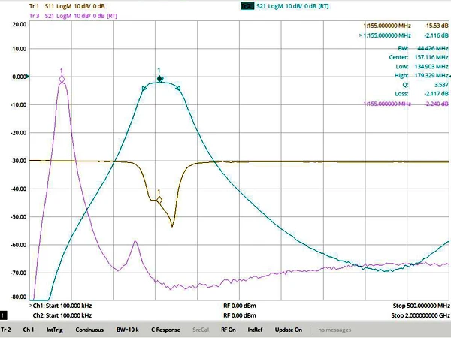Click the -30.00 y-axis scale label
The height and width of the screenshot is (338, 451).
click(18, 161)
